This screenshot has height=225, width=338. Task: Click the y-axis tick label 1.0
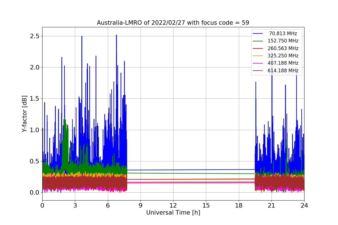point(35,130)
